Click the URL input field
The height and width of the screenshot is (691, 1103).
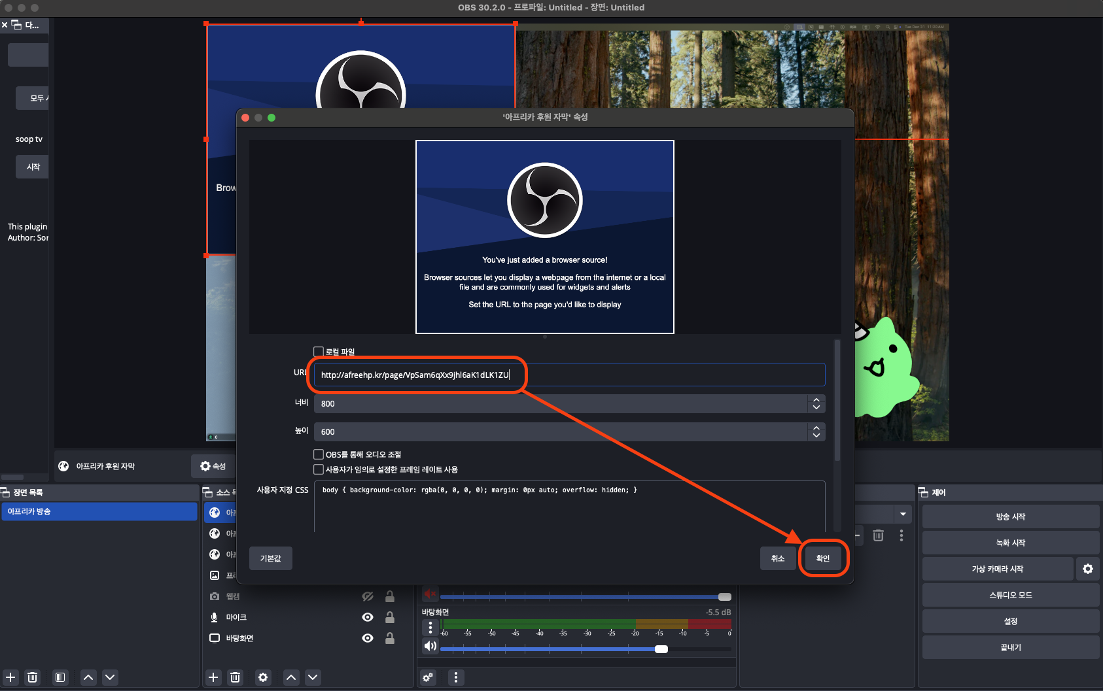tap(569, 375)
